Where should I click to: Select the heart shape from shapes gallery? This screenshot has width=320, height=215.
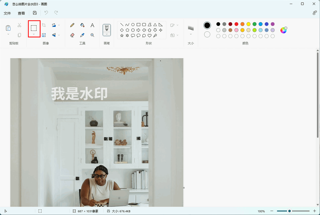coord(150,35)
